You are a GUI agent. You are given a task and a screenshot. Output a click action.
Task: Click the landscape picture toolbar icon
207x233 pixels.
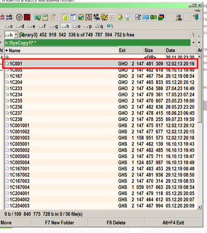(x=81, y=17)
